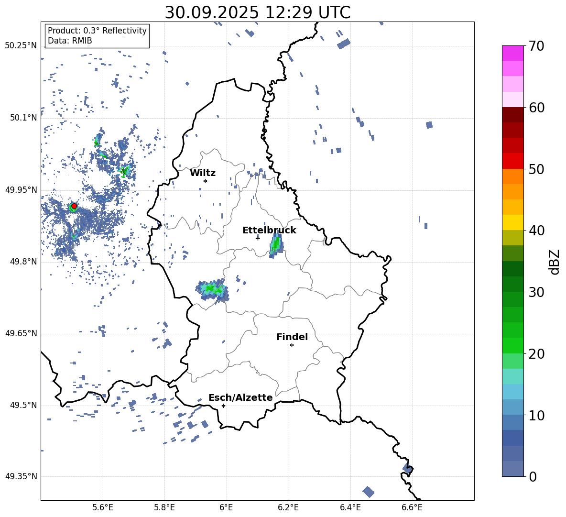Click the 5.8°E longitude tick label
The height and width of the screenshot is (517, 566).
164,507
